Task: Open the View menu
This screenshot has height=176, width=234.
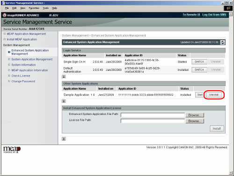Action: pyautogui.click(x=22, y=8)
